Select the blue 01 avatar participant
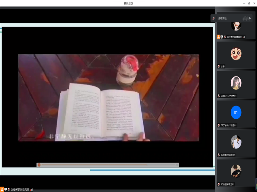The image size is (257, 192). (236, 112)
